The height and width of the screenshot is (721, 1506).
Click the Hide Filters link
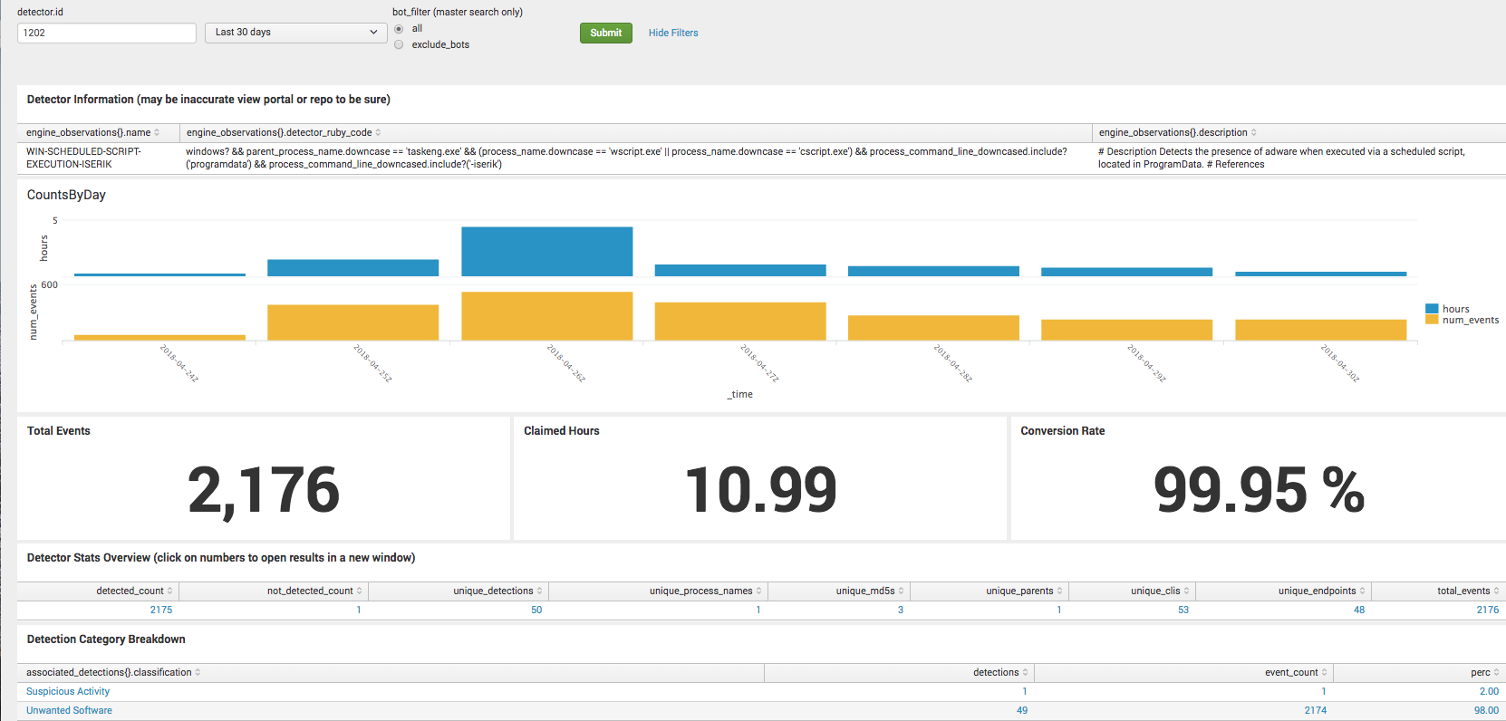[x=673, y=33]
